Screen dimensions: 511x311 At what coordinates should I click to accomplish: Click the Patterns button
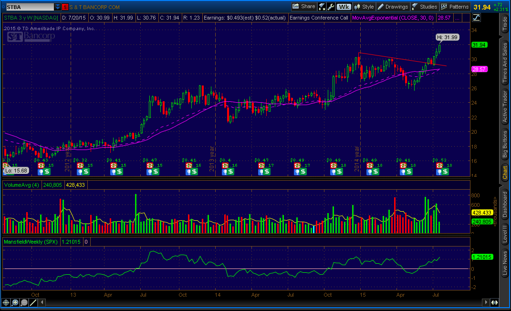(455, 7)
